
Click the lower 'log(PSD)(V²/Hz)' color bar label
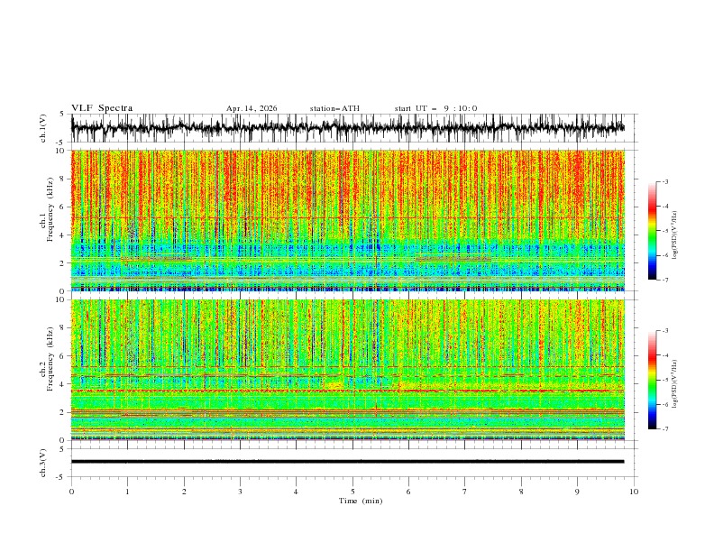(x=675, y=384)
